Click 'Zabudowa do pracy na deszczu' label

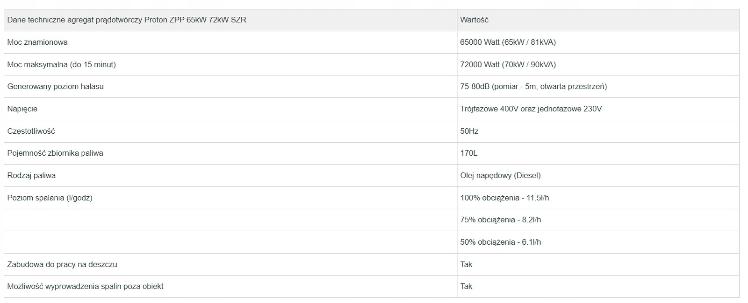click(62, 265)
